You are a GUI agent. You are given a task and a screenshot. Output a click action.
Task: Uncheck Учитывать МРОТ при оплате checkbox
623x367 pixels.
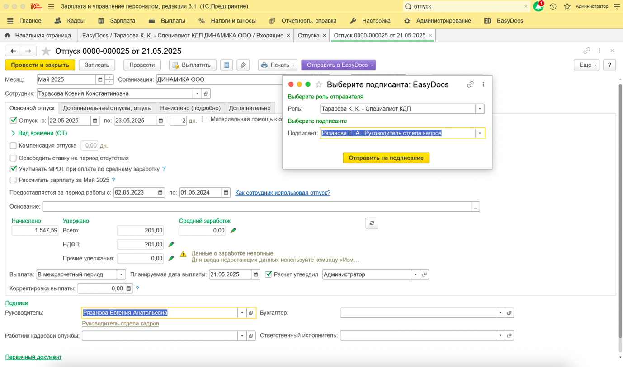coord(13,169)
